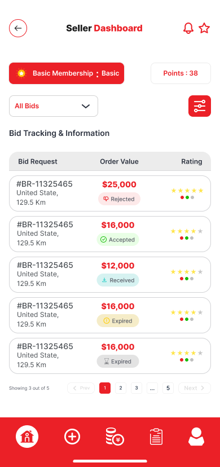Open the coins payment icon
This screenshot has height=467, width=220.
[x=115, y=437]
